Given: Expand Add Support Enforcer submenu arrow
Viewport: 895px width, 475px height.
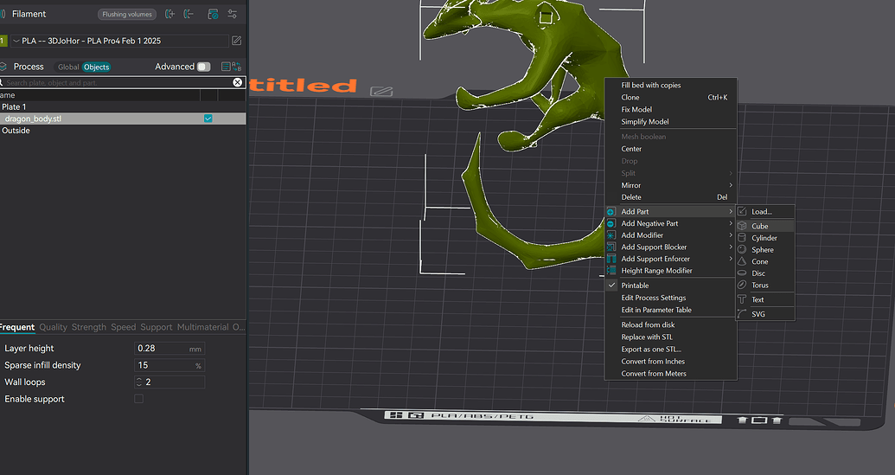Looking at the screenshot, I should 731,259.
